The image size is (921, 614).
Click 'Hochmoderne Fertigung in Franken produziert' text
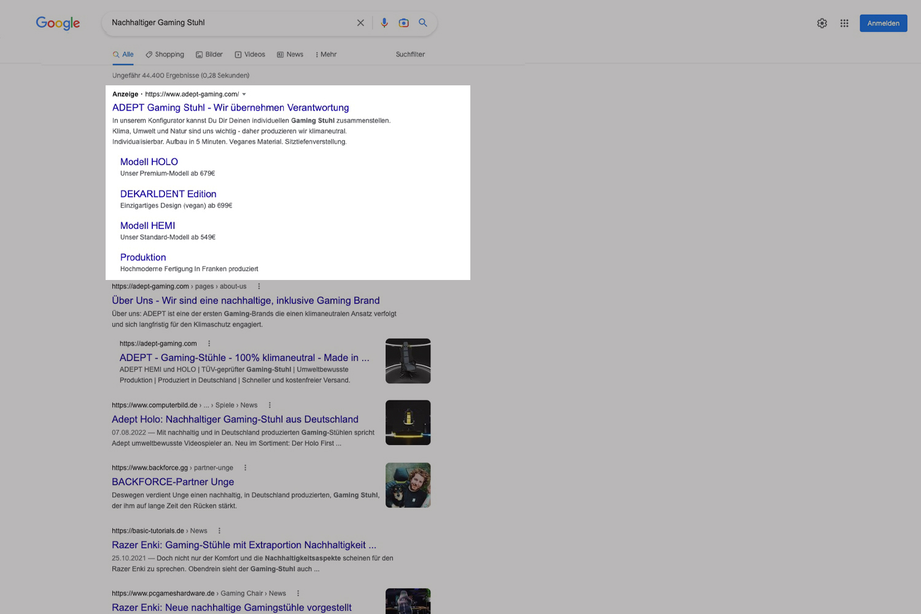point(189,269)
